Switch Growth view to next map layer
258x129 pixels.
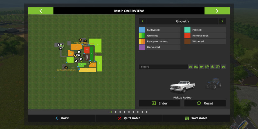point(222,21)
